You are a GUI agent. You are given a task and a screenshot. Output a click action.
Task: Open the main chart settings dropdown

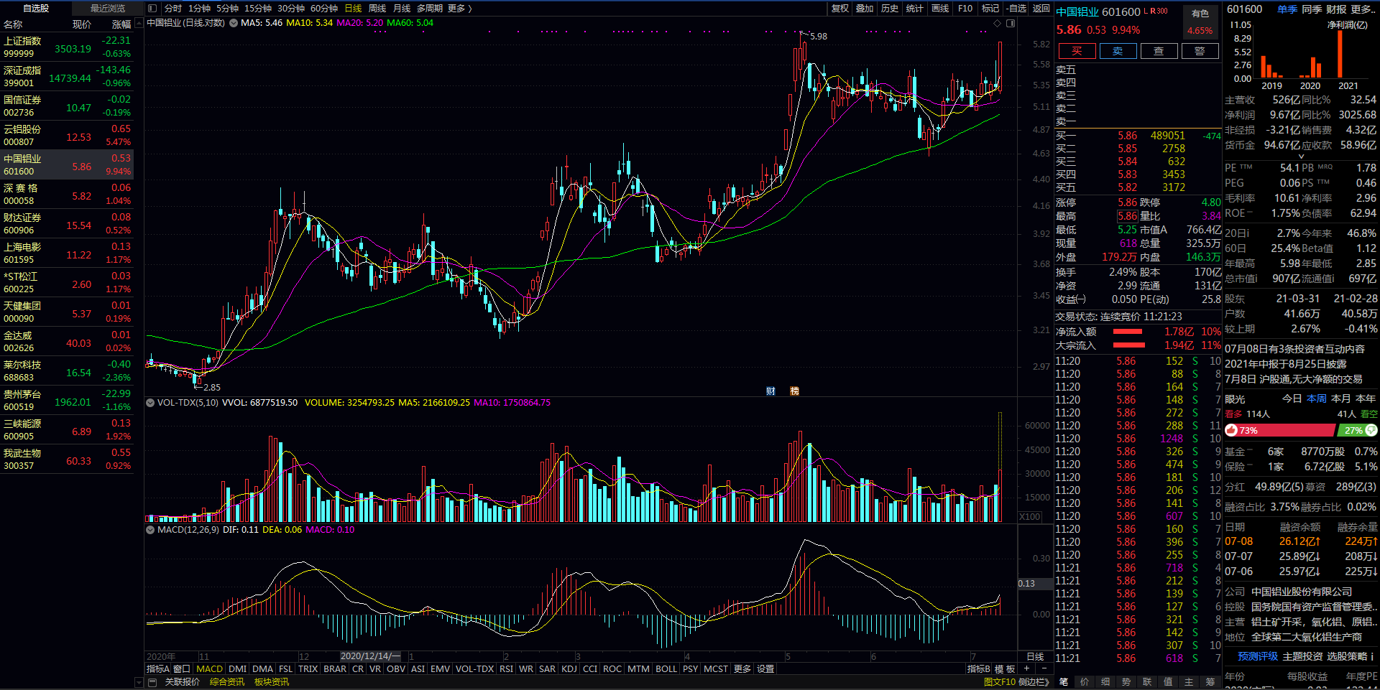tap(234, 23)
